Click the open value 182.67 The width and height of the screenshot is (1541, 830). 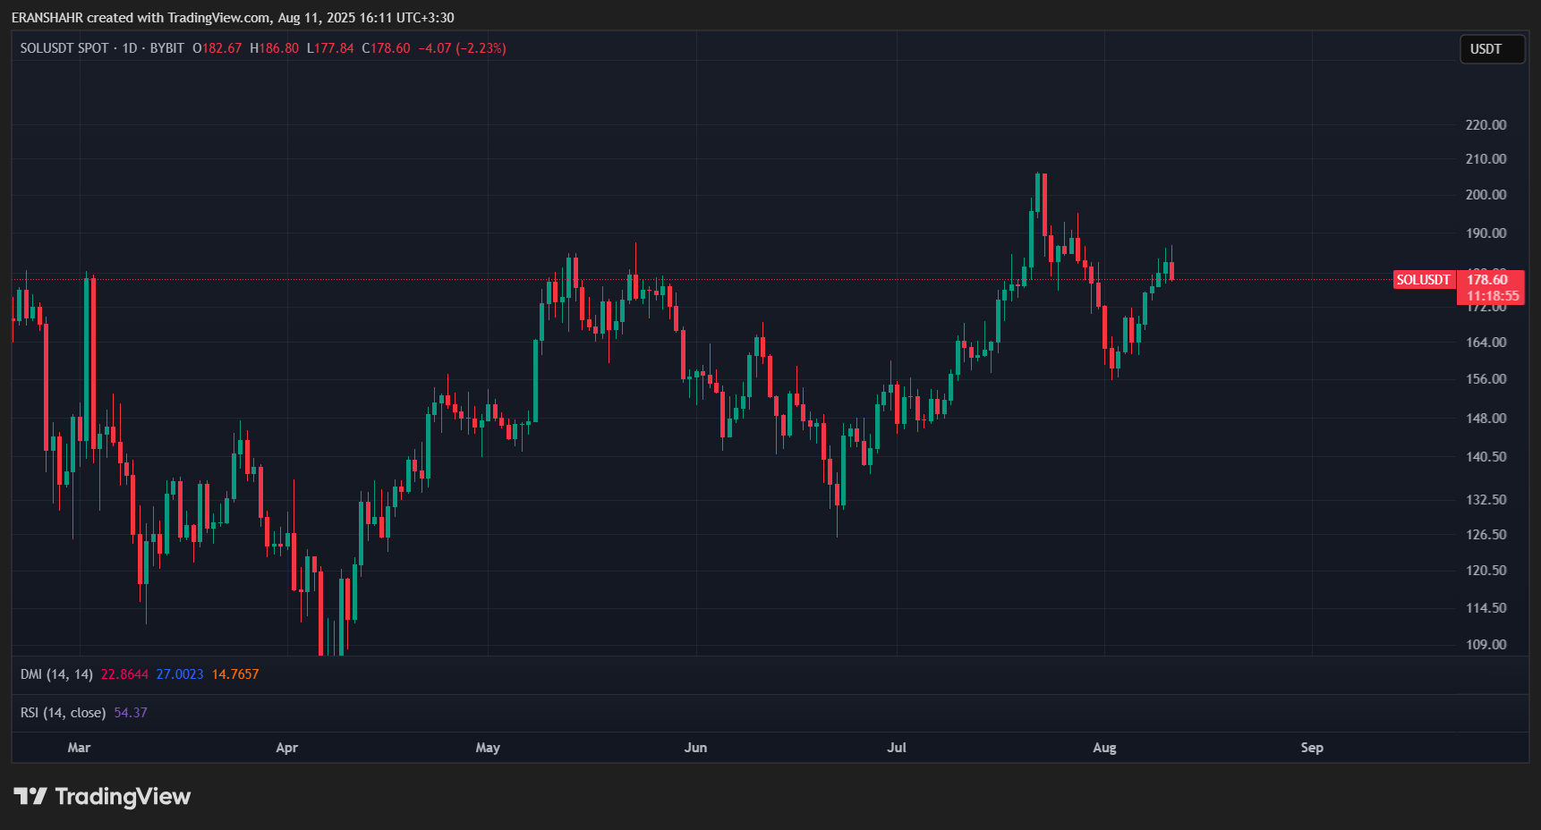pyautogui.click(x=222, y=48)
